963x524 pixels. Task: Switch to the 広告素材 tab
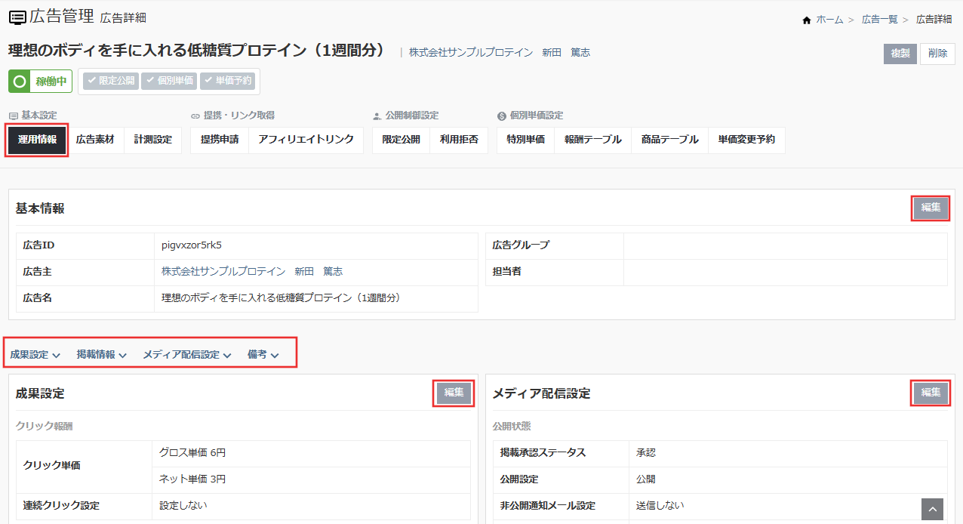pyautogui.click(x=95, y=140)
